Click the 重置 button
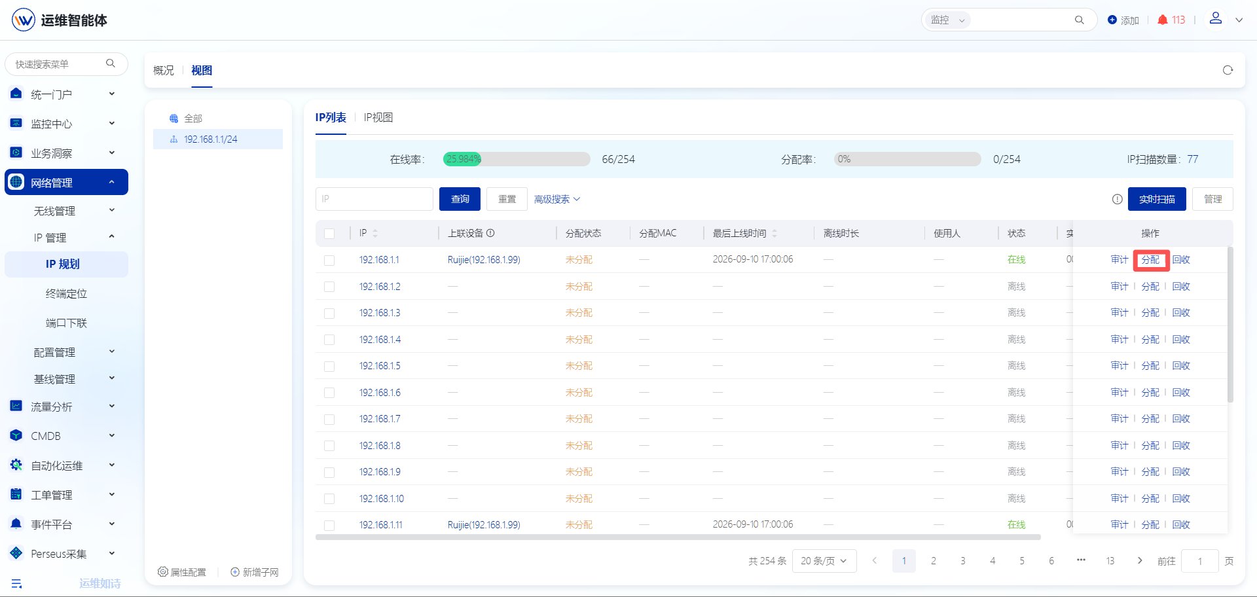Image resolution: width=1257 pixels, height=597 pixels. [x=507, y=199]
